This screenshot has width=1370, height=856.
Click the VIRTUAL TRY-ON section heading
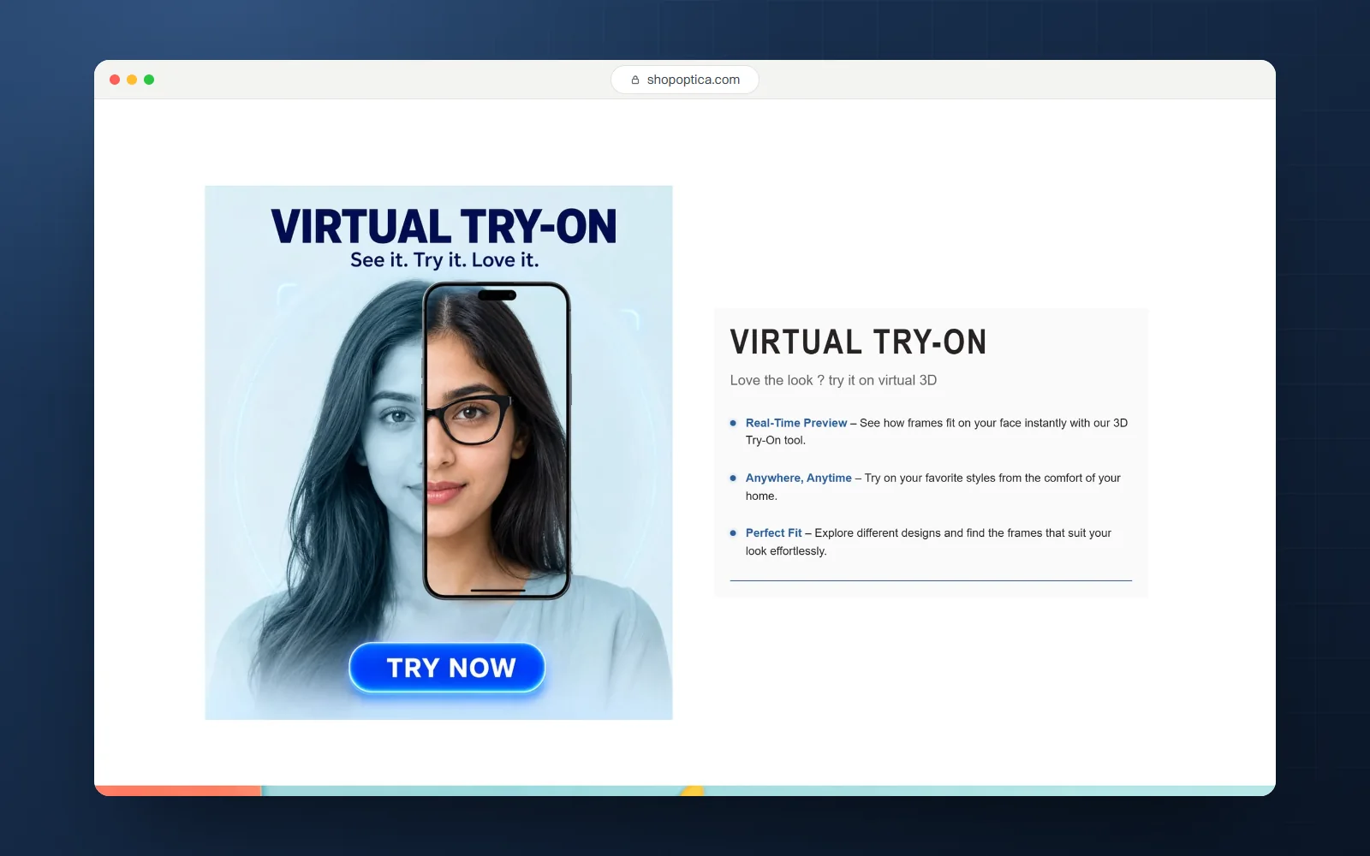pyautogui.click(x=858, y=342)
